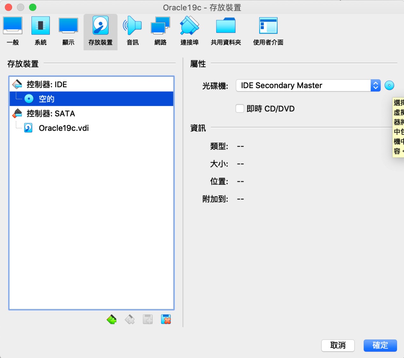Open the 一般 (General) settings tab
404x358 pixels.
(x=13, y=31)
